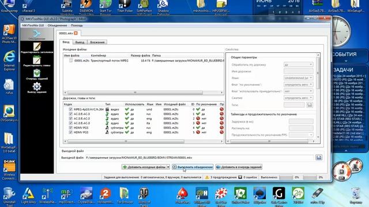Open Флаг "использовать принудительно" dropdown
The width and height of the screenshot is (369, 207).
coord(298,91)
